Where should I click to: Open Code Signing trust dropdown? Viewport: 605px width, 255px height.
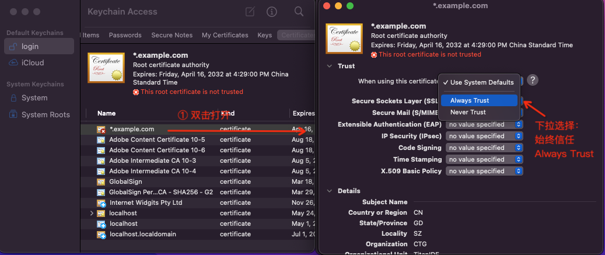[484, 148]
